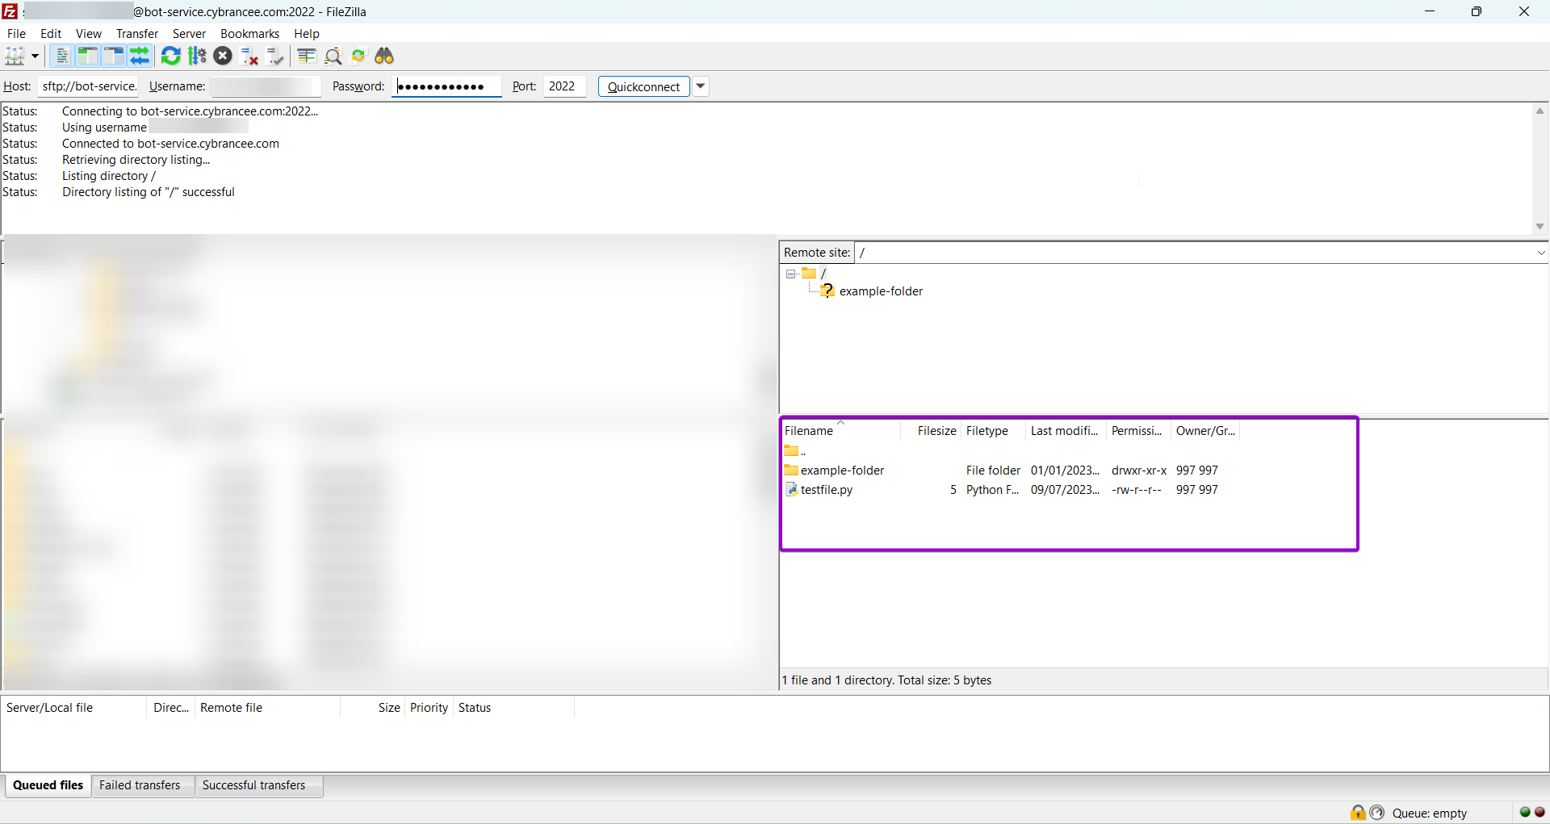1550x824 pixels.
Task: Collapse the root folder in remote tree
Action: point(791,274)
